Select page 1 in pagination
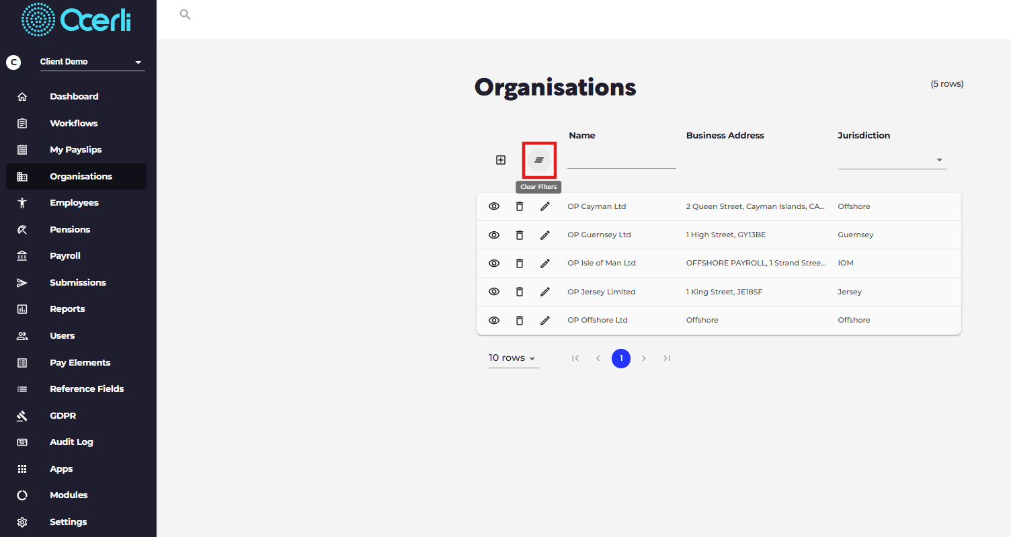1011x537 pixels. point(621,358)
